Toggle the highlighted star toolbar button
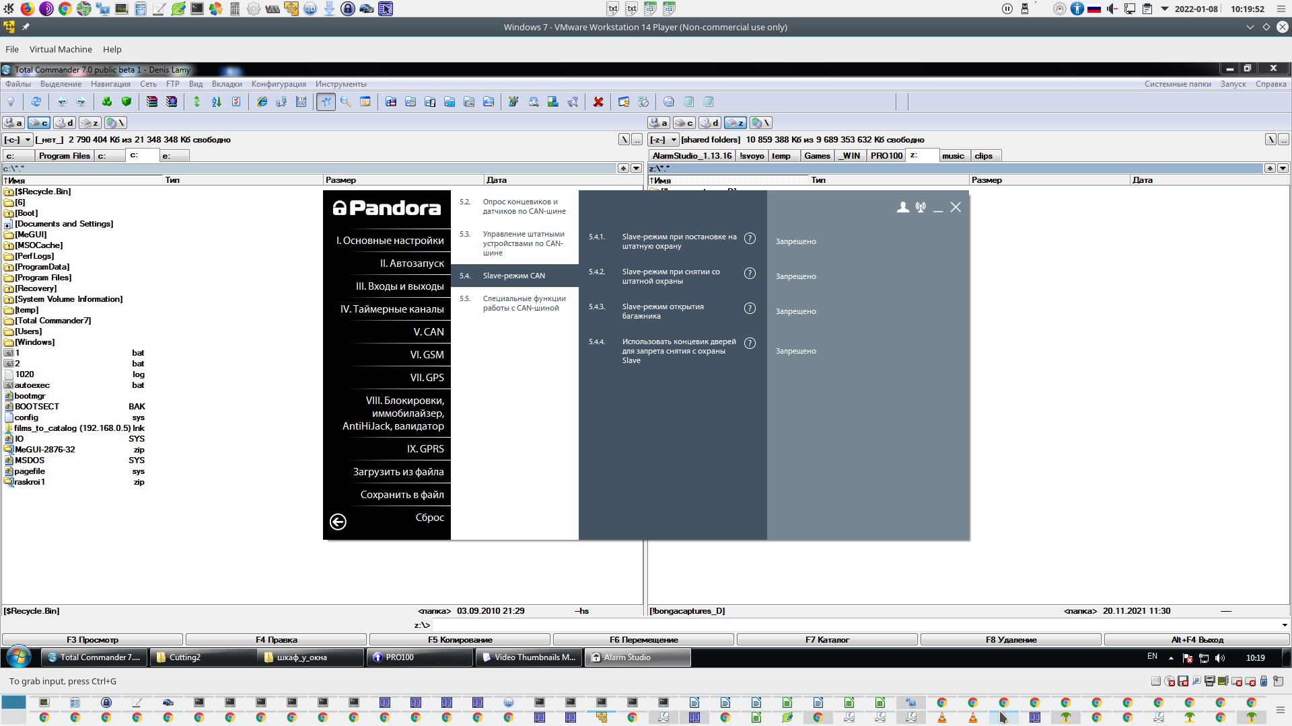Screen dimensions: 1292x726 tap(326, 102)
